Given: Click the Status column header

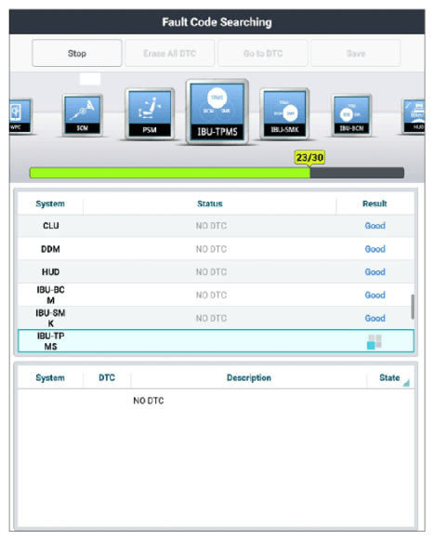Looking at the screenshot, I should [210, 204].
